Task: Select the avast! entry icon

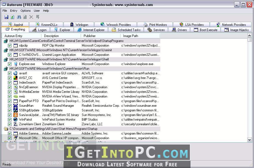Action: (15, 73)
